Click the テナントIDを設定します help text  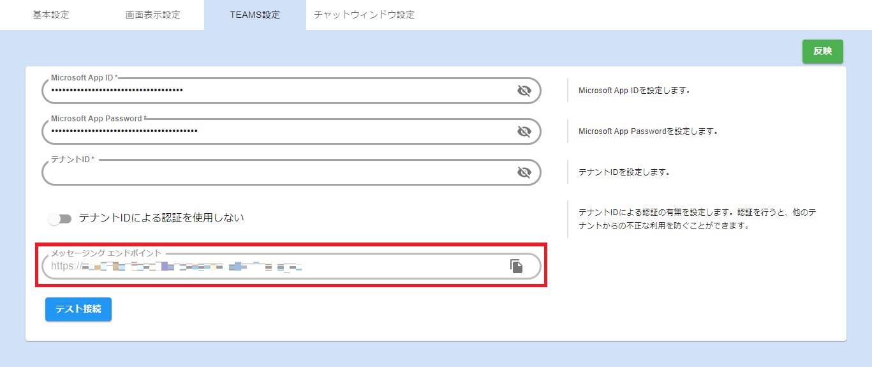(623, 172)
